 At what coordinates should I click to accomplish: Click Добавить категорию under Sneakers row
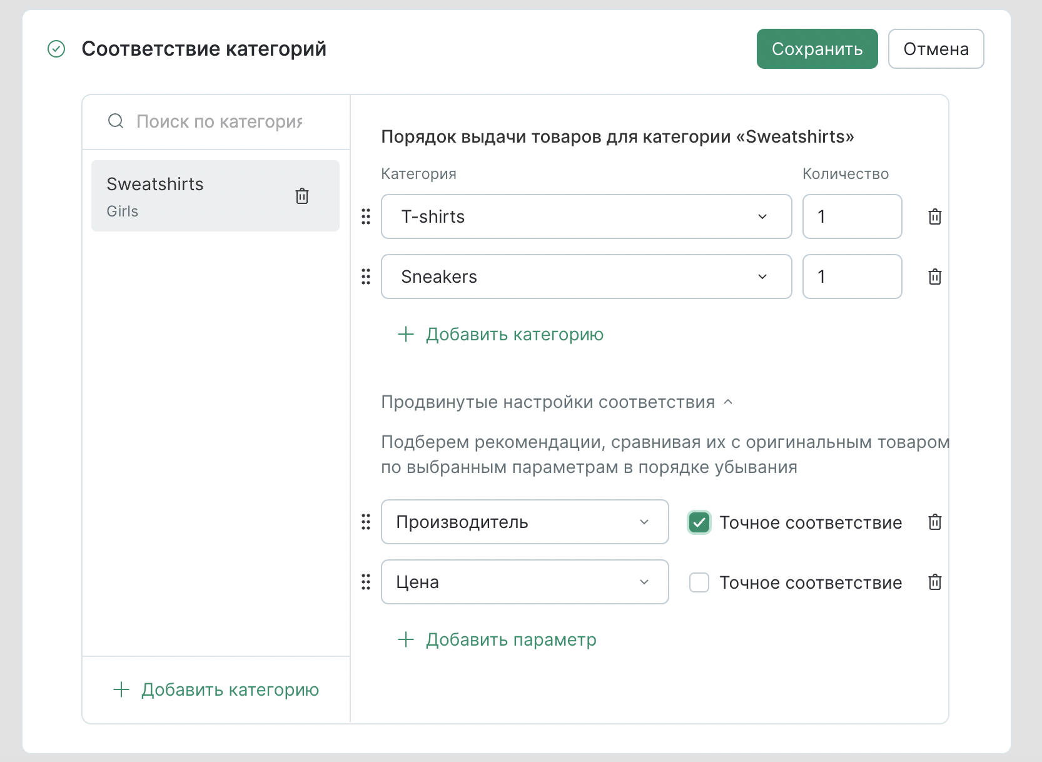(x=500, y=334)
